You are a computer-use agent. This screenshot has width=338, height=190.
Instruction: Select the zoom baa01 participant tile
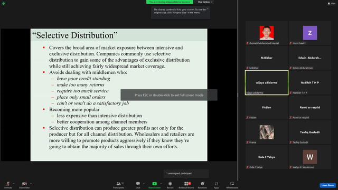point(310,33)
